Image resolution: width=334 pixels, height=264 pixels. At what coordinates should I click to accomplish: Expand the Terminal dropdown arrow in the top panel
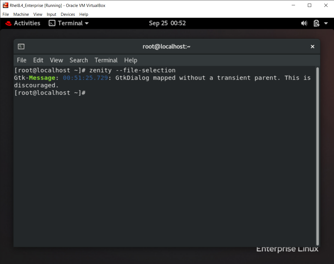(86, 24)
